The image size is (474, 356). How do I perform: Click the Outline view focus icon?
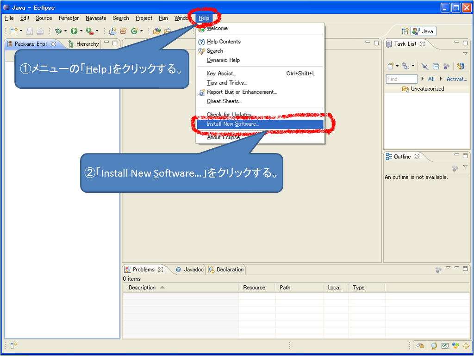pyautogui.click(x=455, y=168)
